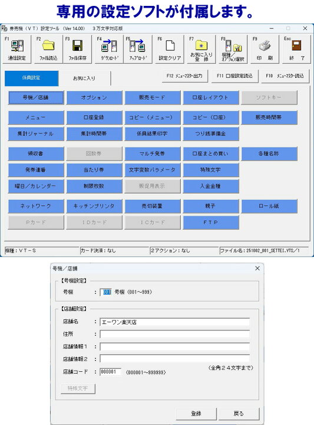Open the 売切装置 button
314x425 pixels.
tap(152, 206)
